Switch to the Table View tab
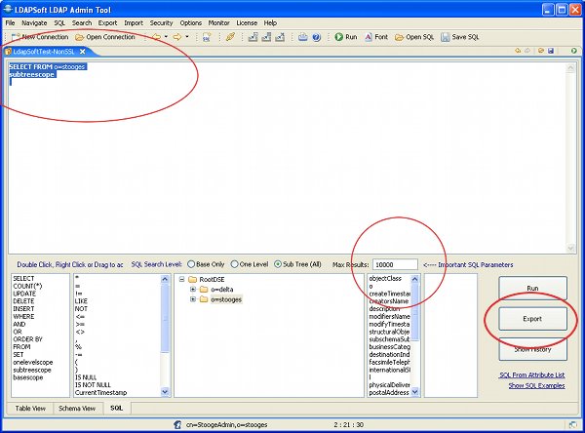The height and width of the screenshot is (433, 585). 30,409
